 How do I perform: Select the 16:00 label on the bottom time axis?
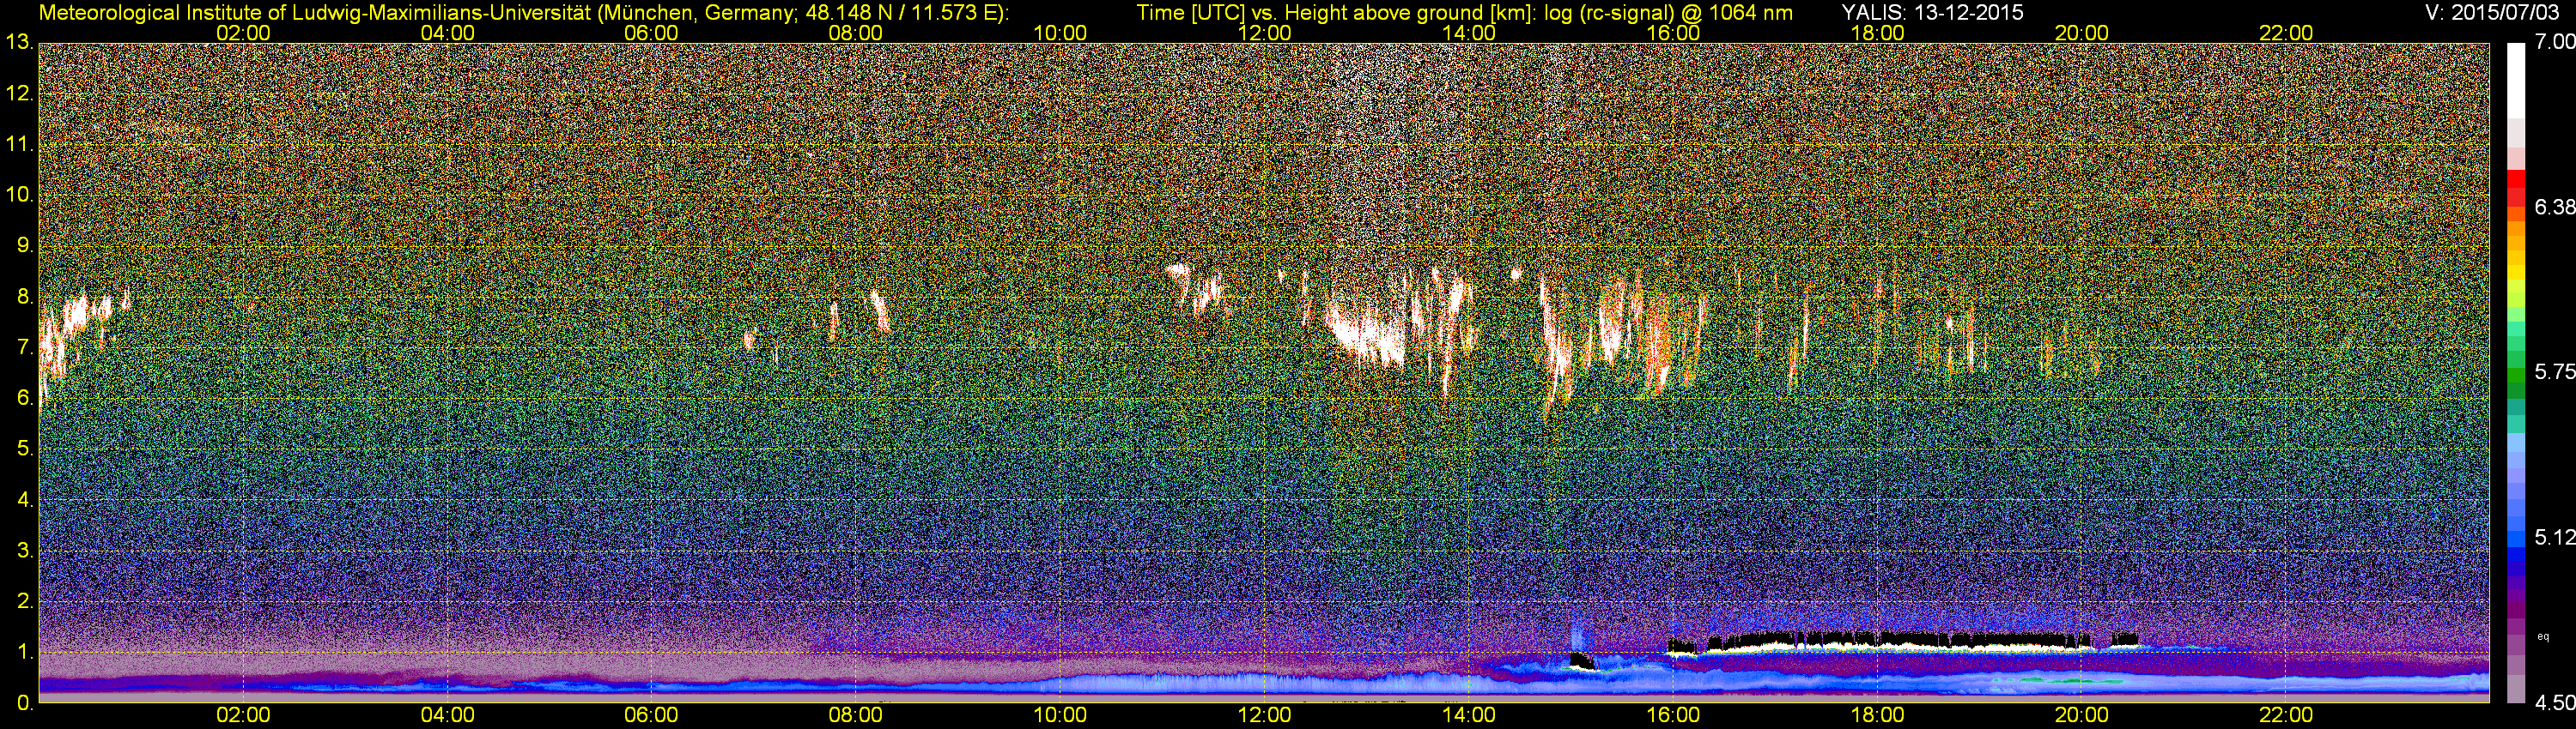(1673, 715)
